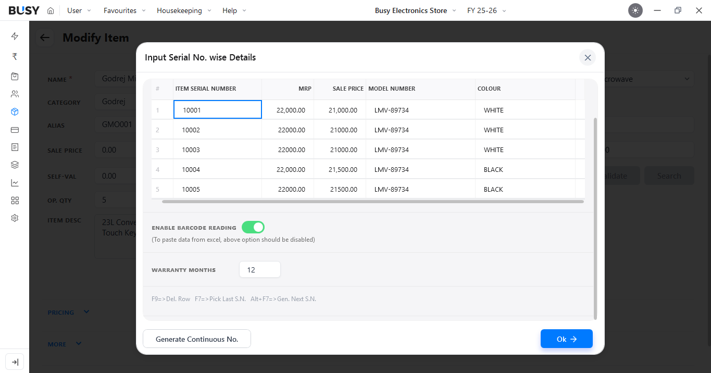Click the Op. Qty field showing 5
This screenshot has height=373, width=711.
coord(115,200)
